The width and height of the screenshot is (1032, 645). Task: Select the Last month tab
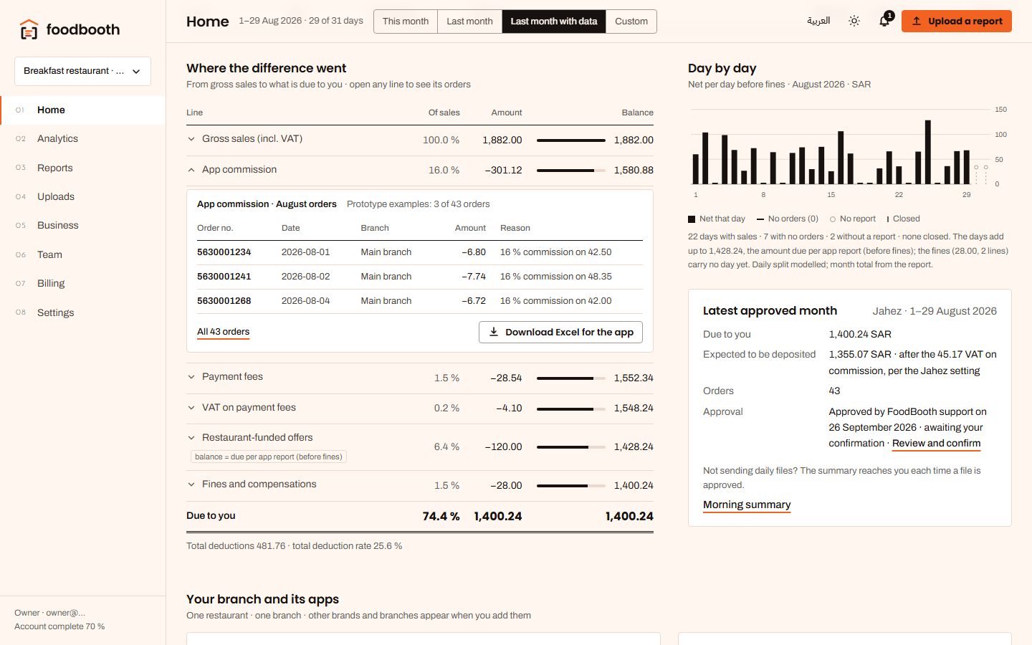[469, 21]
